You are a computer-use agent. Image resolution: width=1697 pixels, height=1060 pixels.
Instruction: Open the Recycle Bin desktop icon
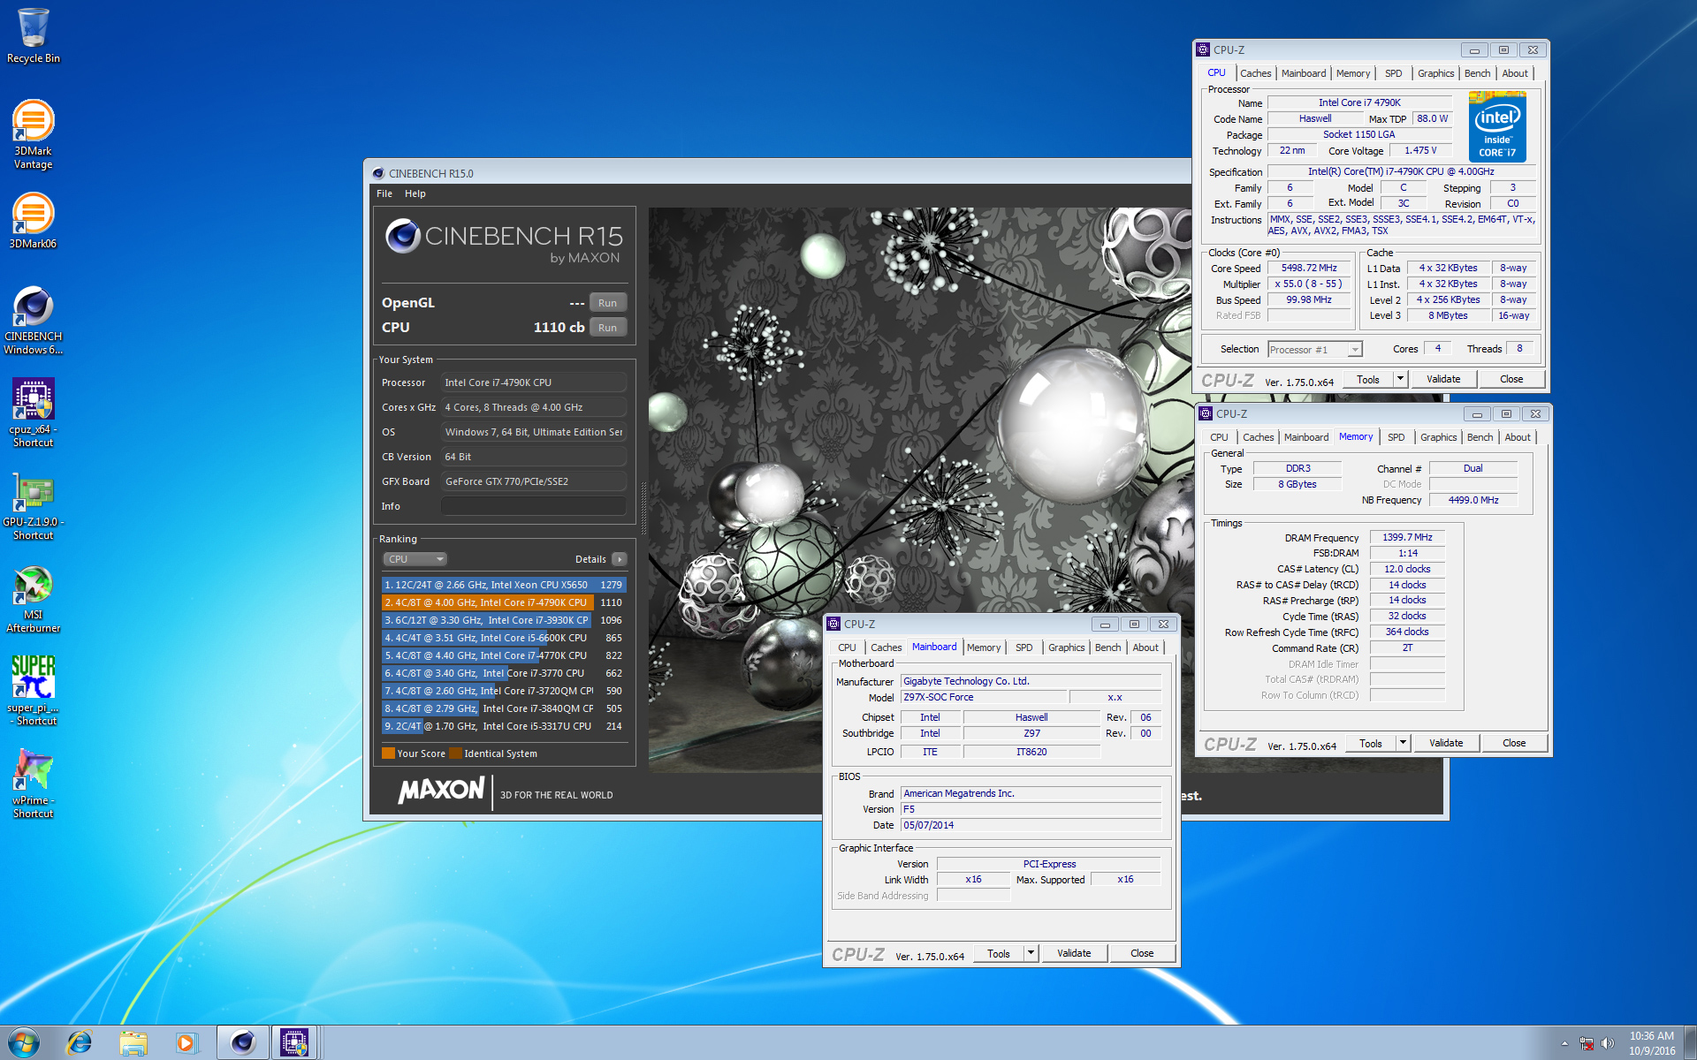coord(34,35)
